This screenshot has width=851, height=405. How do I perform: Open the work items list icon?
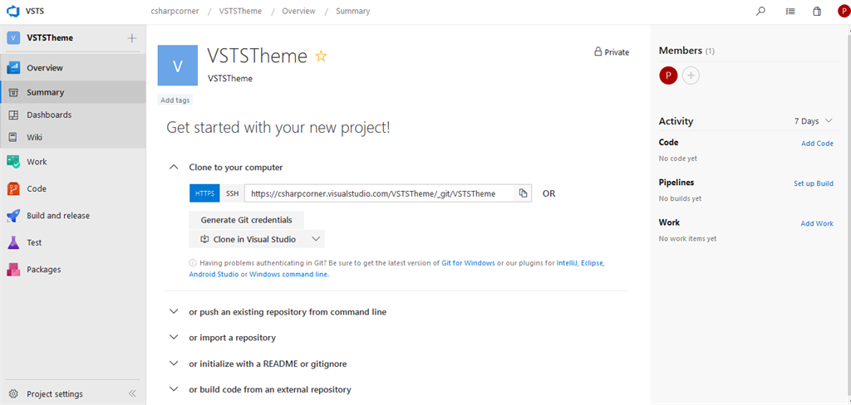point(790,12)
